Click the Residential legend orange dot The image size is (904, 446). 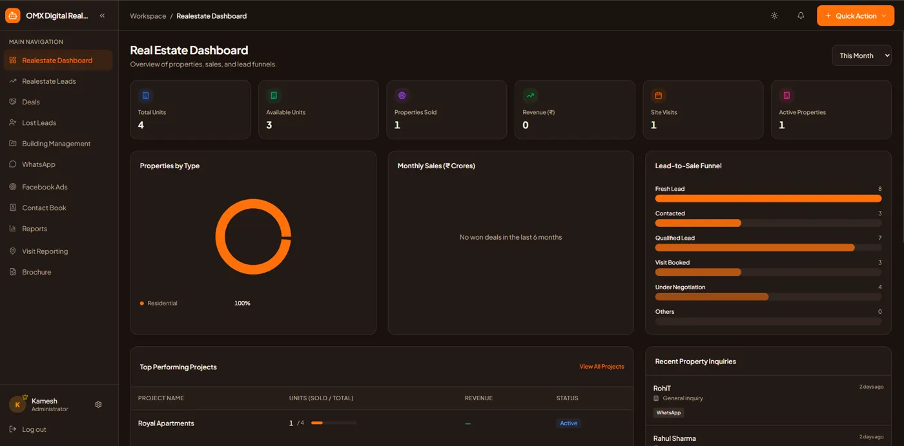point(142,303)
